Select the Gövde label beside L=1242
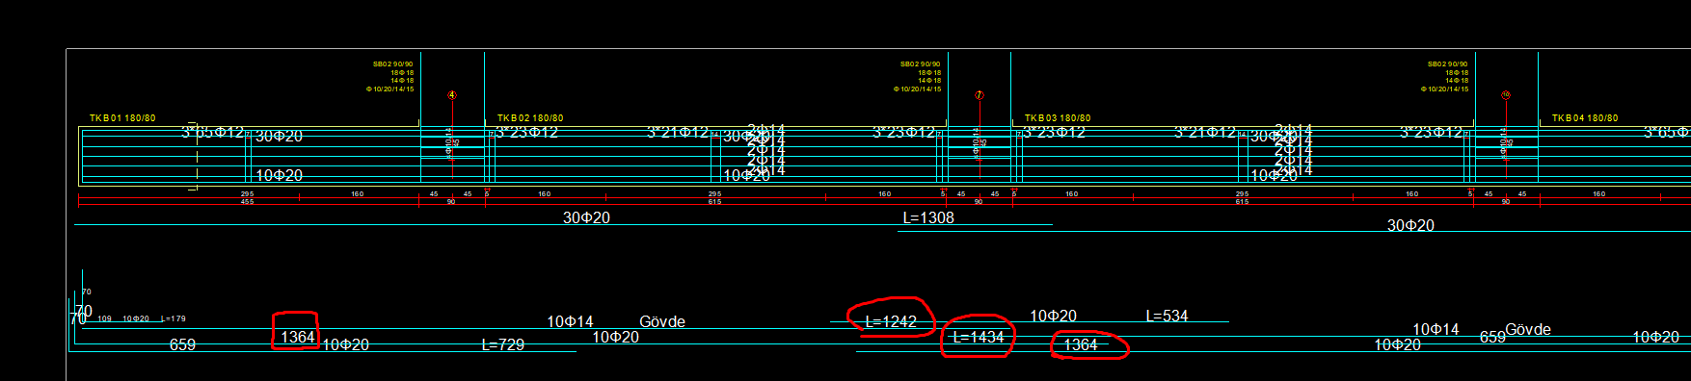This screenshot has height=381, width=1691. (x=662, y=321)
